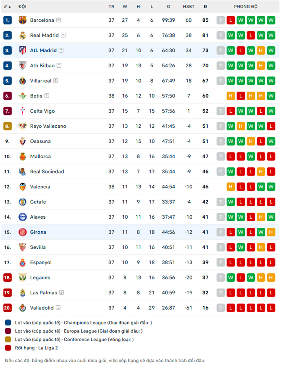Viewport: 282px width, 365px height.
Task: Sort table by the # rank column
Action: (7, 7)
